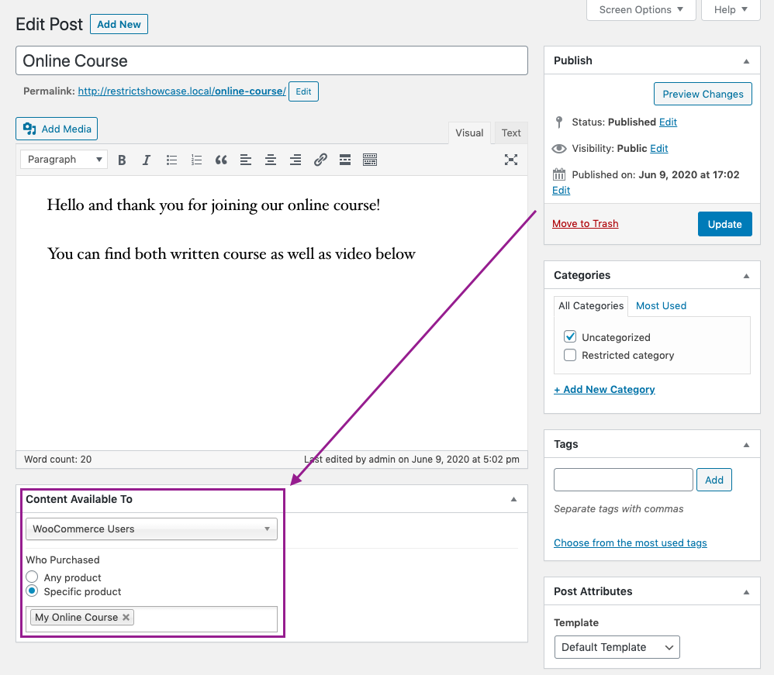Open the Help dropdown
774x675 pixels.
[x=731, y=10]
